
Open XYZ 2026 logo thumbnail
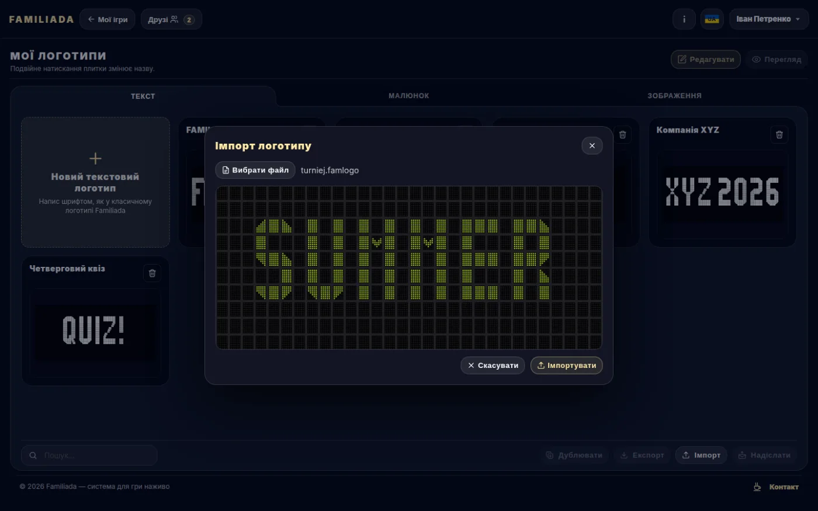click(722, 192)
